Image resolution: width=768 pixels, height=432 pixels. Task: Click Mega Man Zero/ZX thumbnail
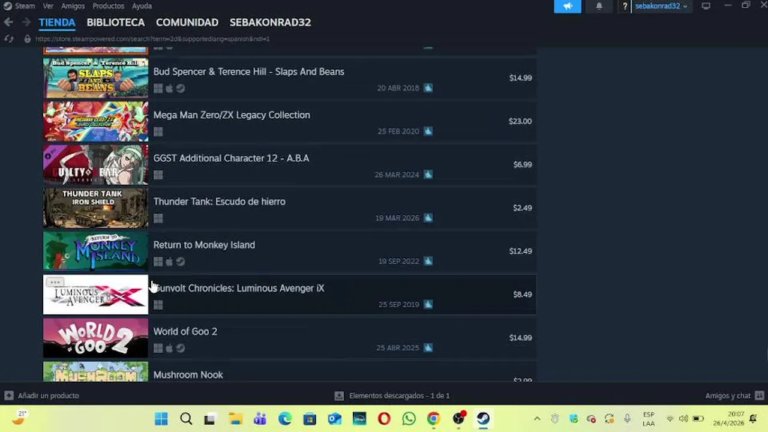click(x=95, y=121)
